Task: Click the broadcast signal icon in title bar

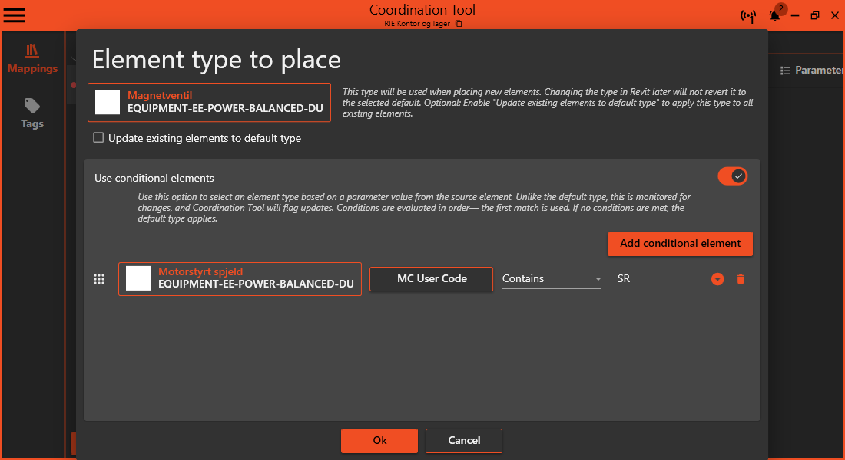Action: (x=749, y=15)
